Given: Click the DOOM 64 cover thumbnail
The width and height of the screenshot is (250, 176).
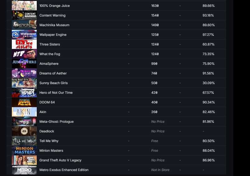Looking at the screenshot, I should [x=24, y=102].
